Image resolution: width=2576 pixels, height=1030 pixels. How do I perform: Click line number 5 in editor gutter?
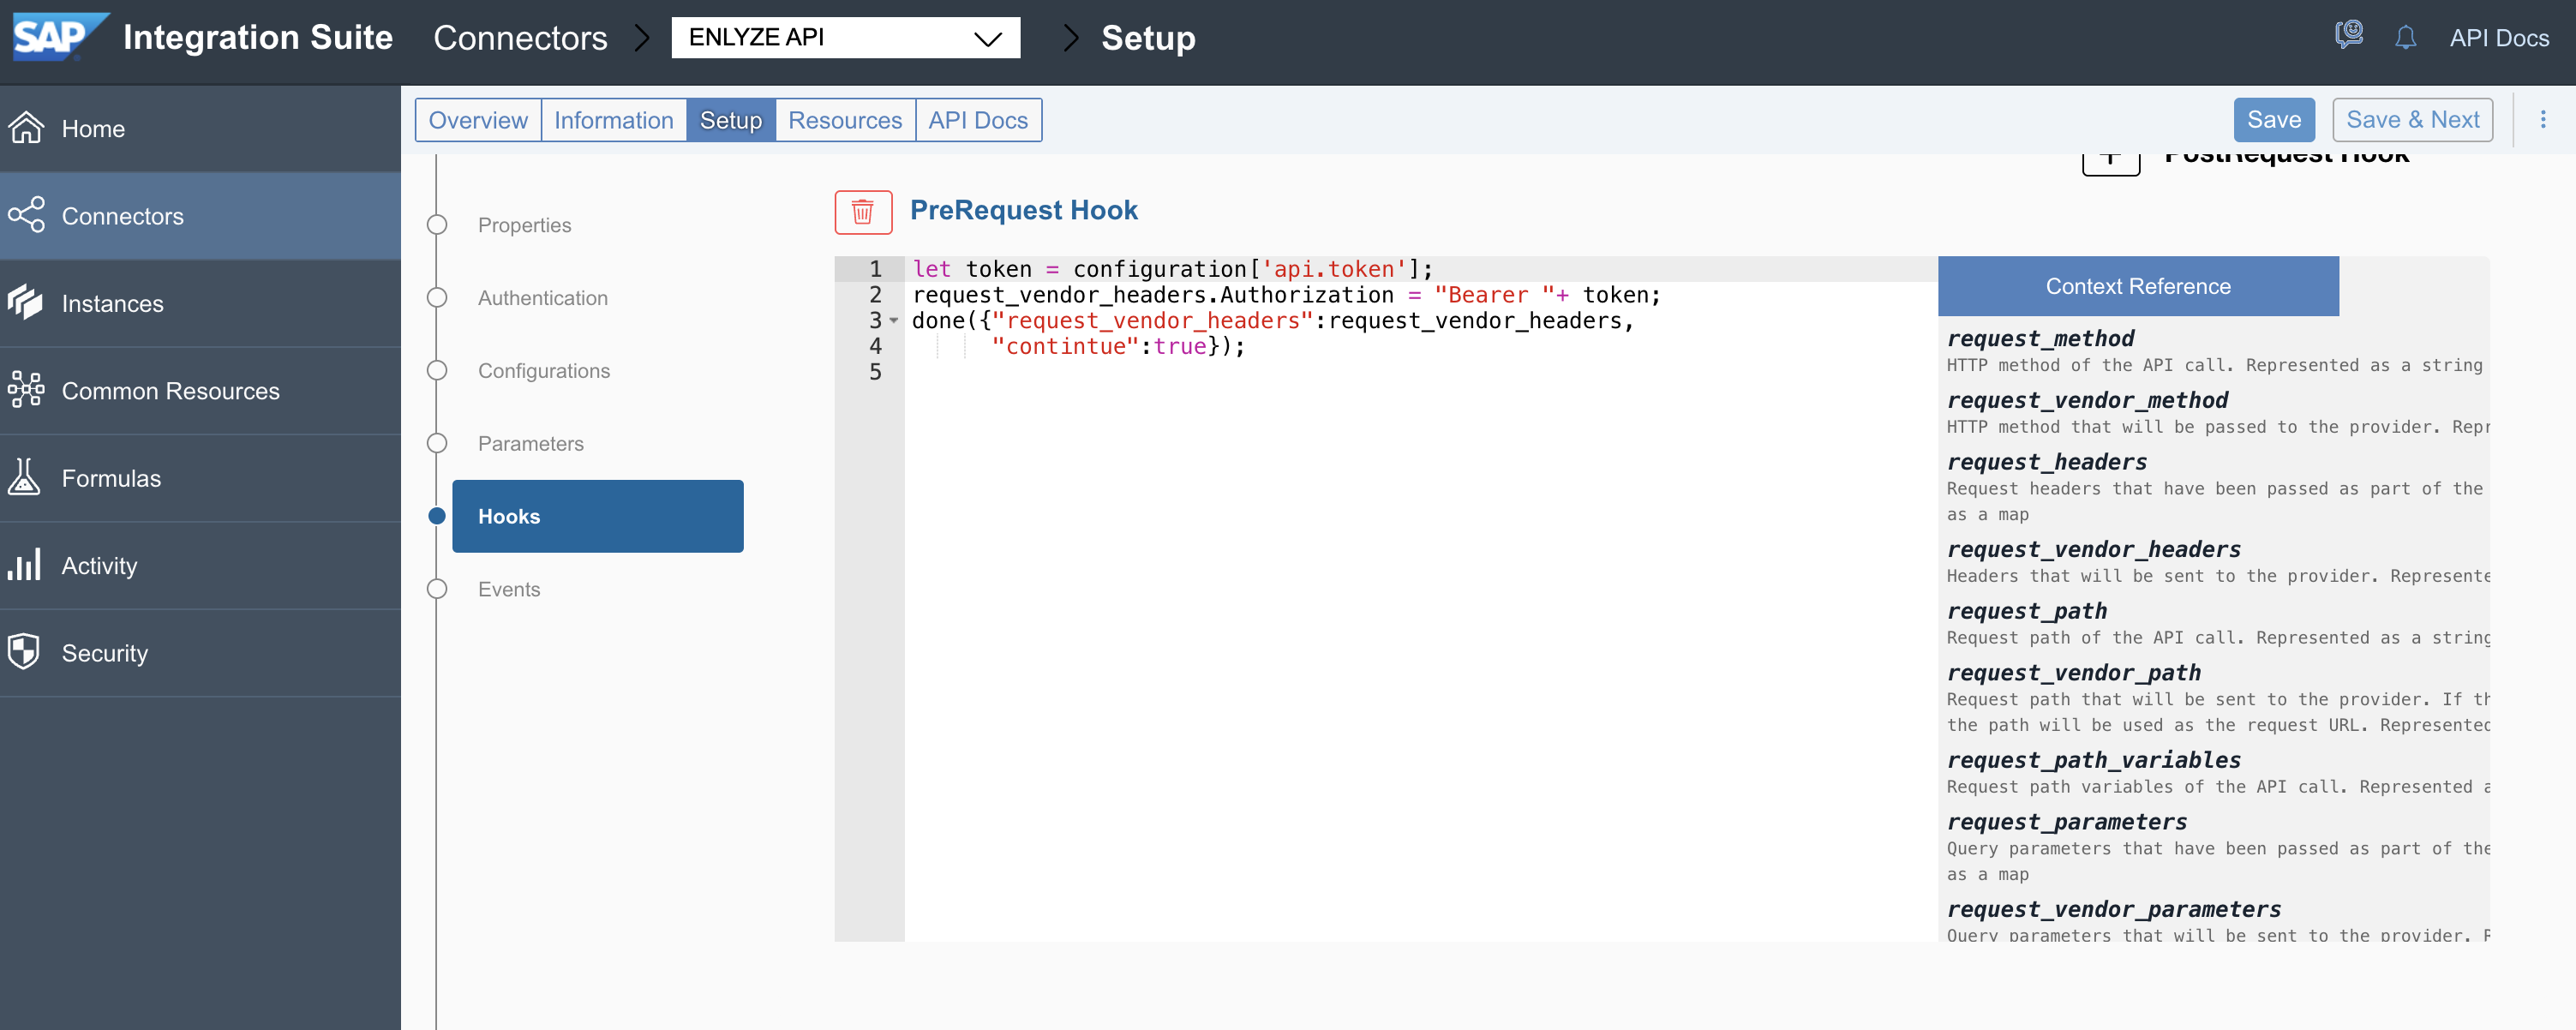tap(875, 372)
